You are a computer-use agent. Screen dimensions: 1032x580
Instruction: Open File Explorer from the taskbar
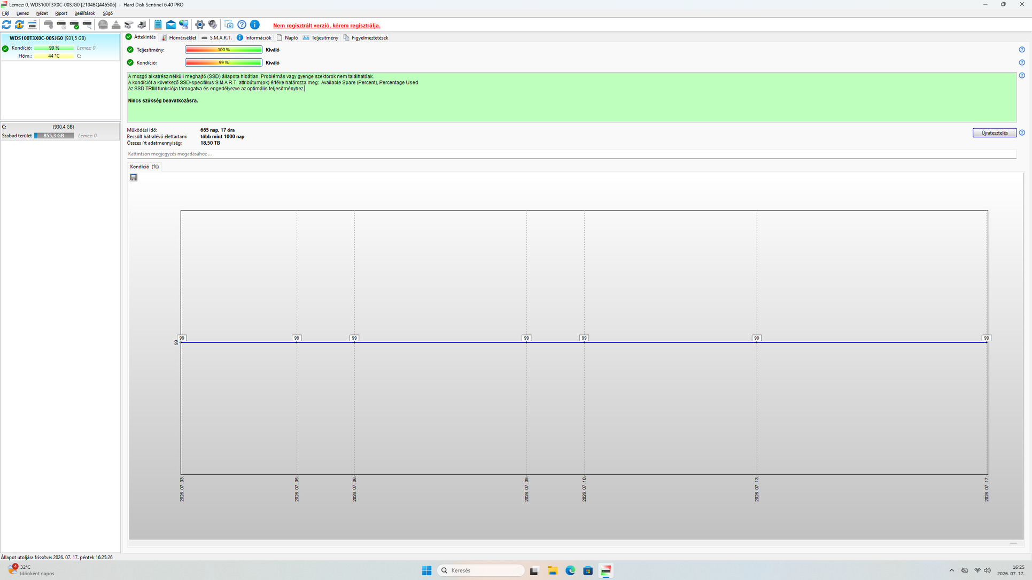(552, 570)
